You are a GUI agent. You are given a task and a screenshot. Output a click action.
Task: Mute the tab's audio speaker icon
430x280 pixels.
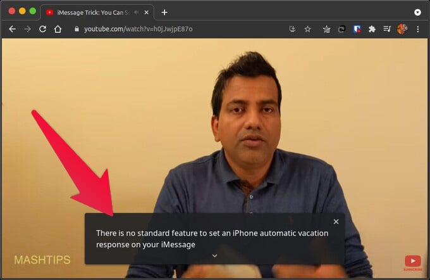[137, 13]
